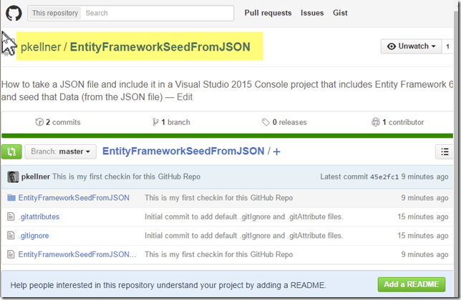Click the Add a README button
This screenshot has width=461, height=300.
412,284
